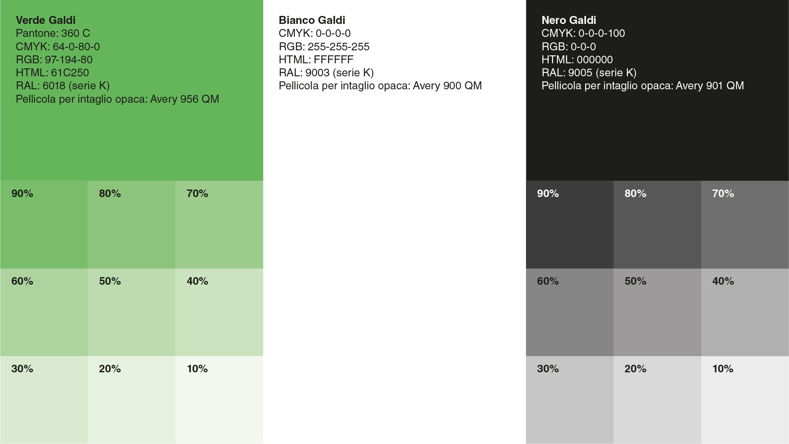Click the Pantone 360 C text line
The width and height of the screenshot is (789, 444).
(x=53, y=33)
